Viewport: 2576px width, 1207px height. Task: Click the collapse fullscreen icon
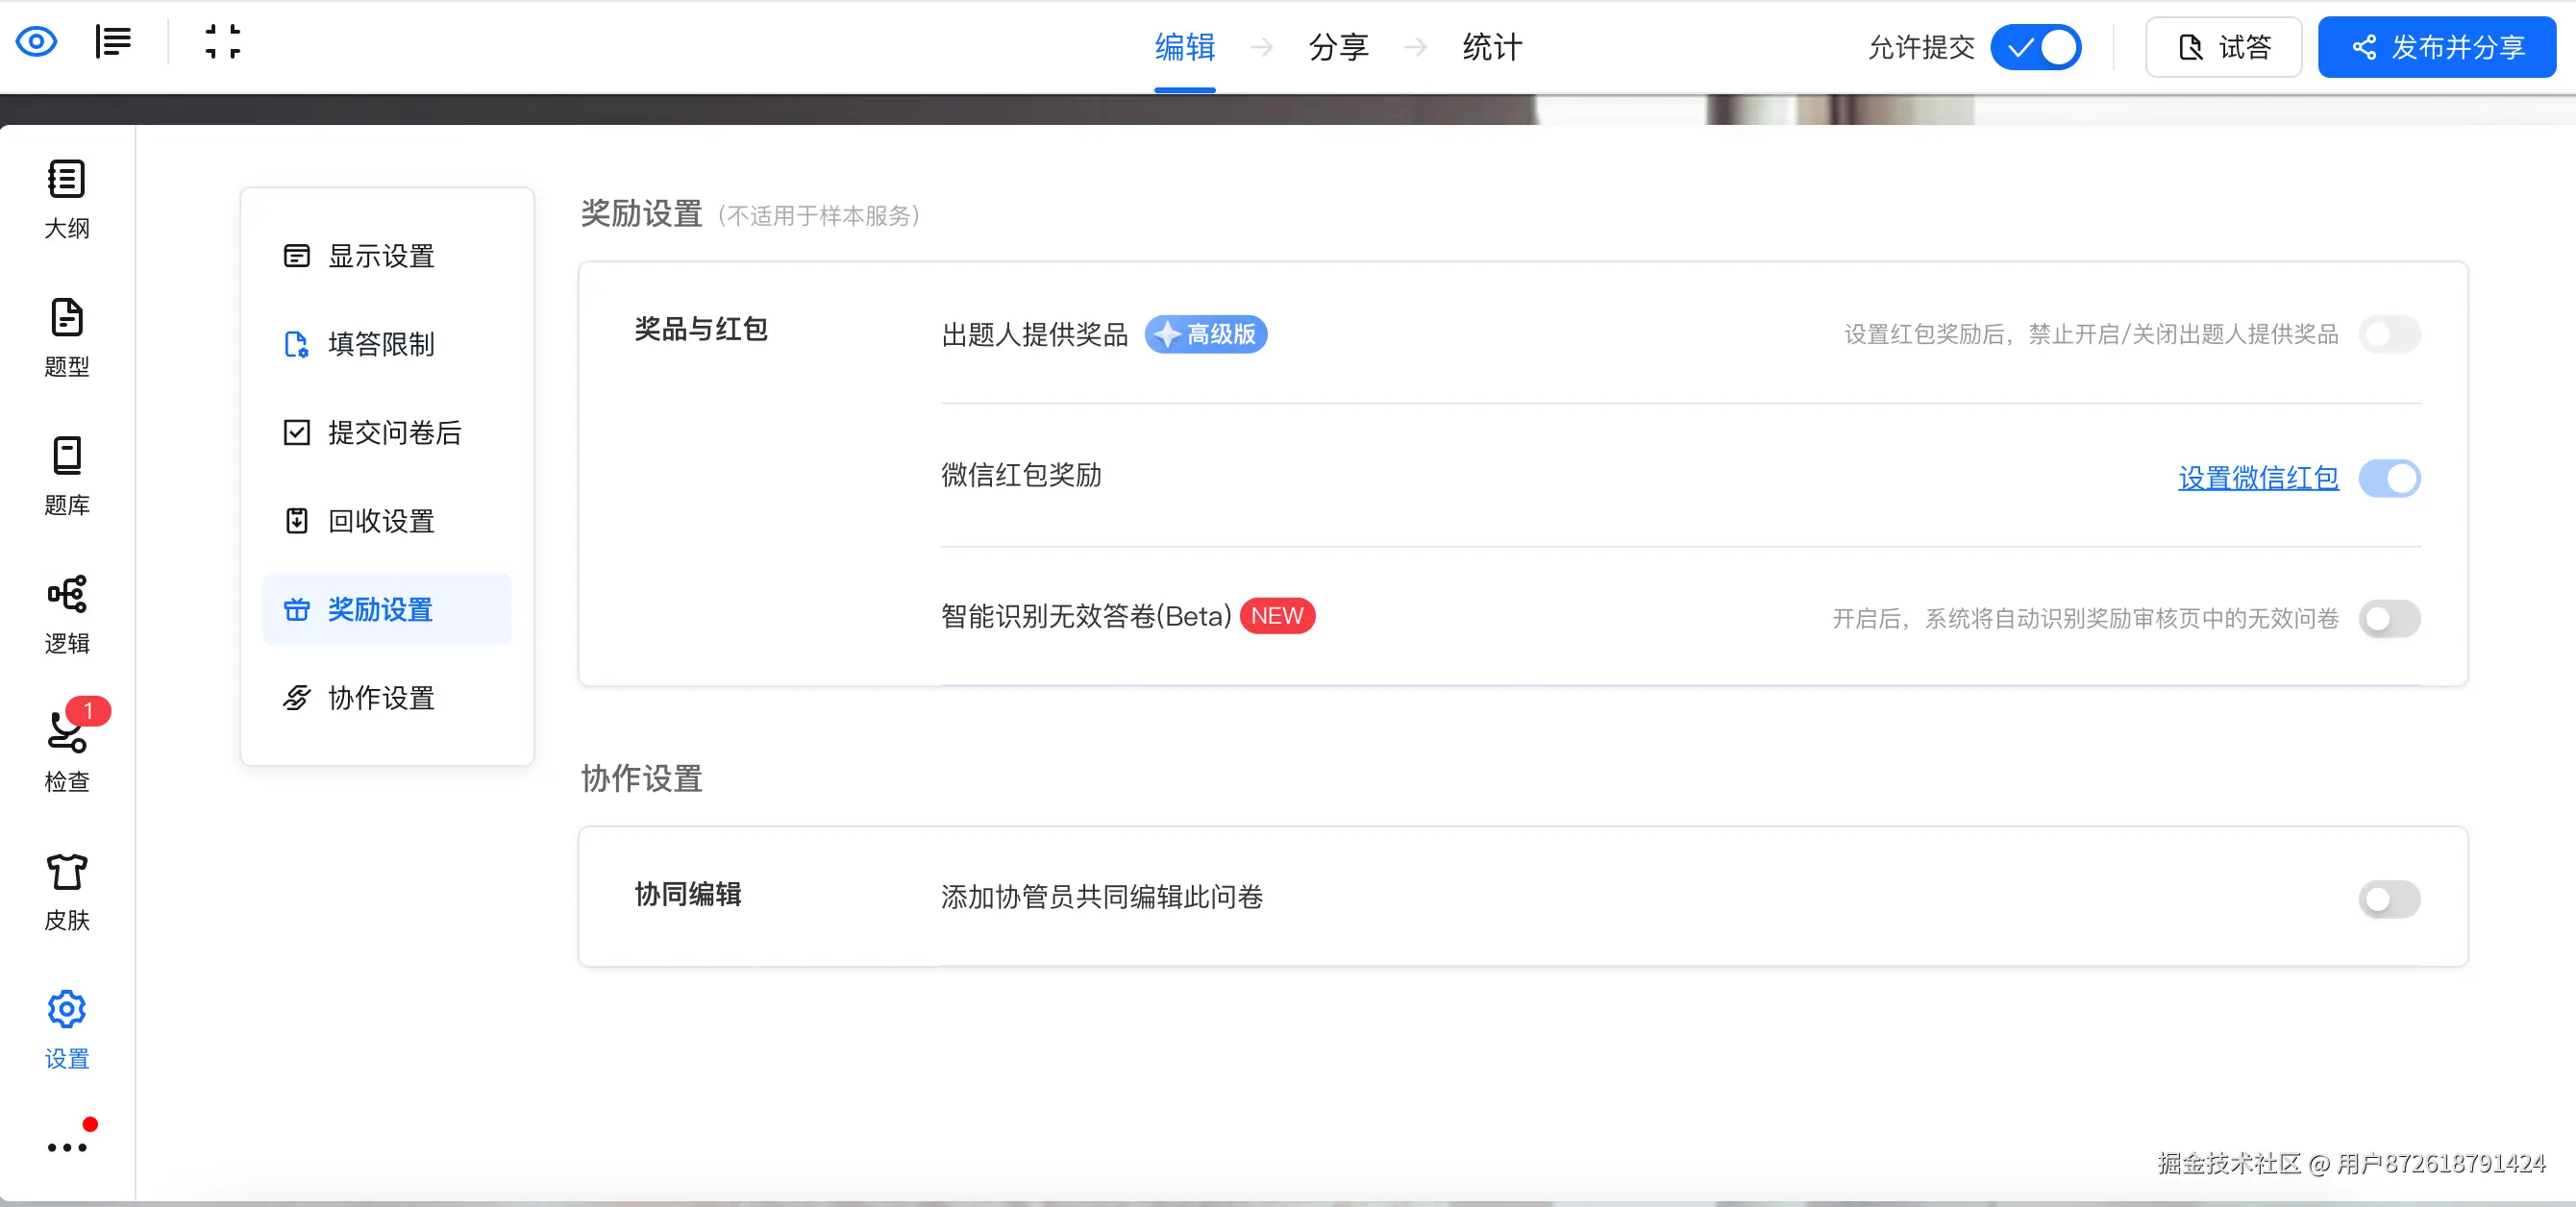(x=222, y=42)
